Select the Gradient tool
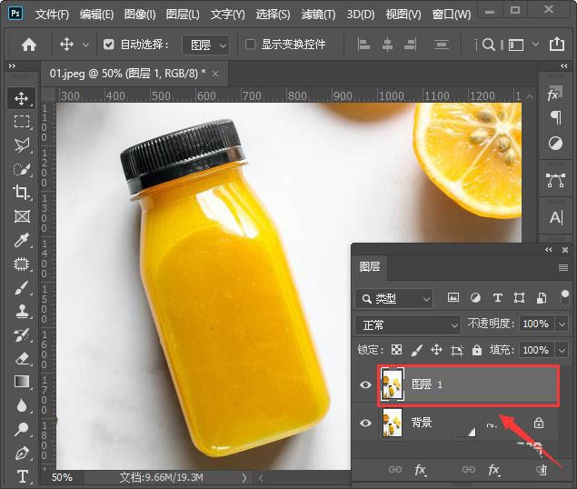This screenshot has height=489, width=577. click(x=21, y=382)
